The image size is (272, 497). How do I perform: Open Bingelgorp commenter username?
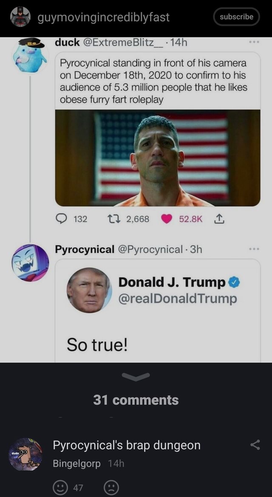[x=76, y=464]
